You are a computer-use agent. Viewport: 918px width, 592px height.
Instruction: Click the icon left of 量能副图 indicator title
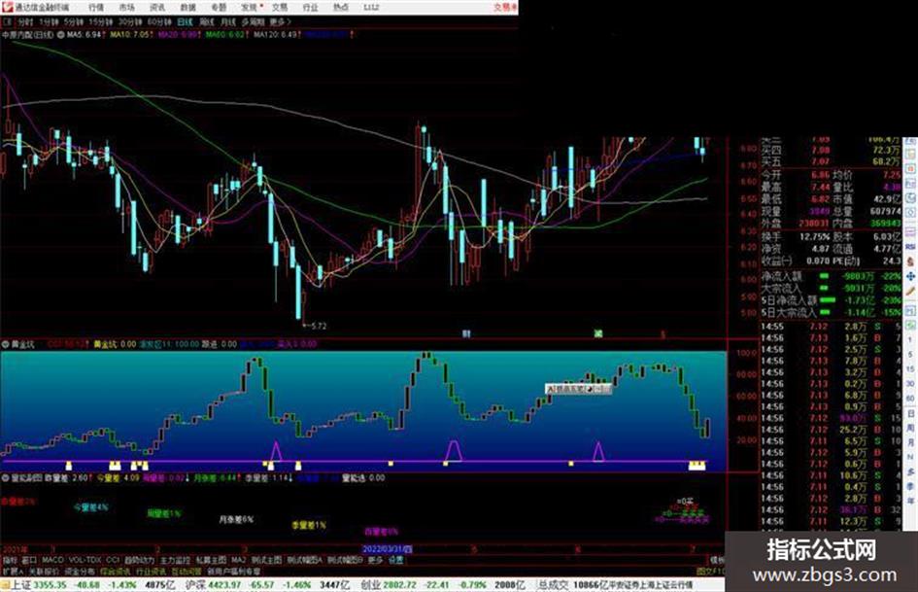click(x=5, y=477)
